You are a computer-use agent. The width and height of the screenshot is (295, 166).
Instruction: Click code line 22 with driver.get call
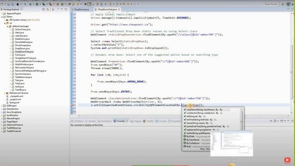coord(122,24)
